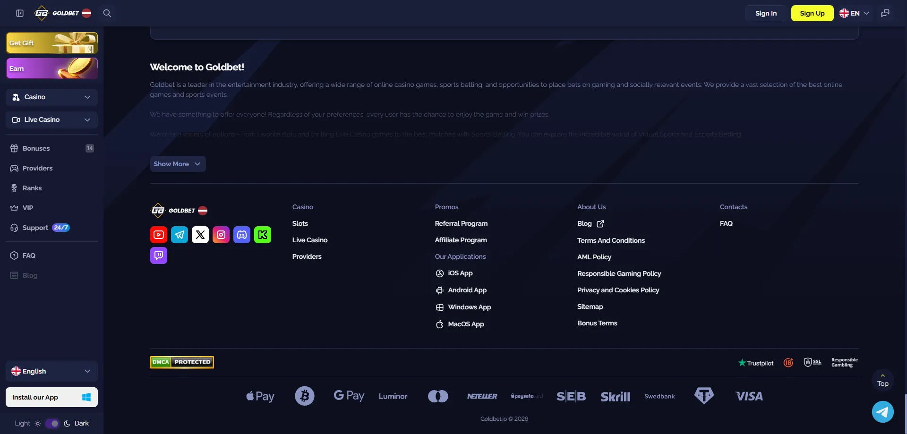Viewport: 907px width, 434px height.
Task: Download the iOS App link
Action: pos(454,273)
